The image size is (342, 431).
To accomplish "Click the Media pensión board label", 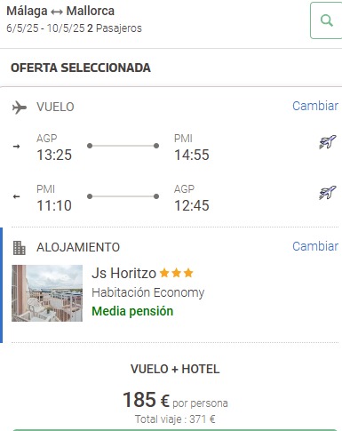I will (132, 311).
